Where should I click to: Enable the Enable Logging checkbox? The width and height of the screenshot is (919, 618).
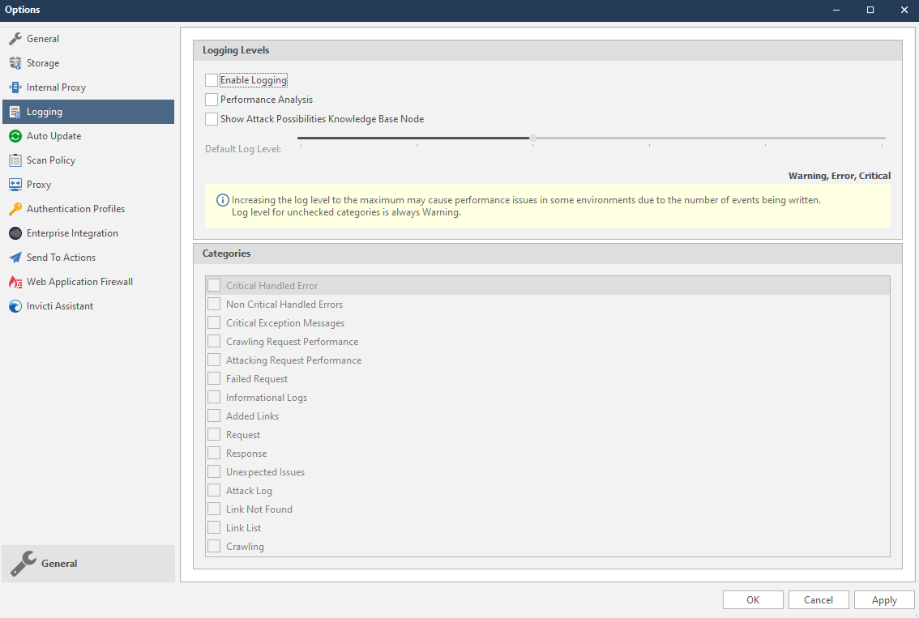(212, 79)
